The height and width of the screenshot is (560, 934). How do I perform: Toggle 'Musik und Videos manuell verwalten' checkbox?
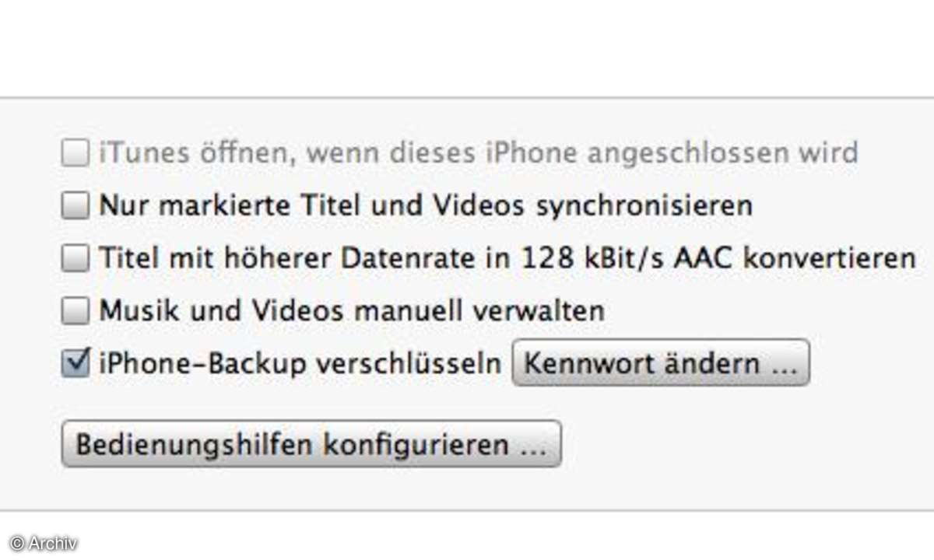(75, 312)
